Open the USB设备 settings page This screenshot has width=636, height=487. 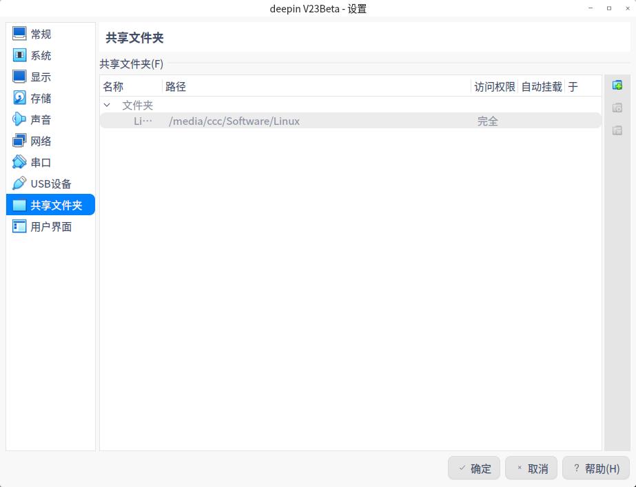[x=48, y=183]
